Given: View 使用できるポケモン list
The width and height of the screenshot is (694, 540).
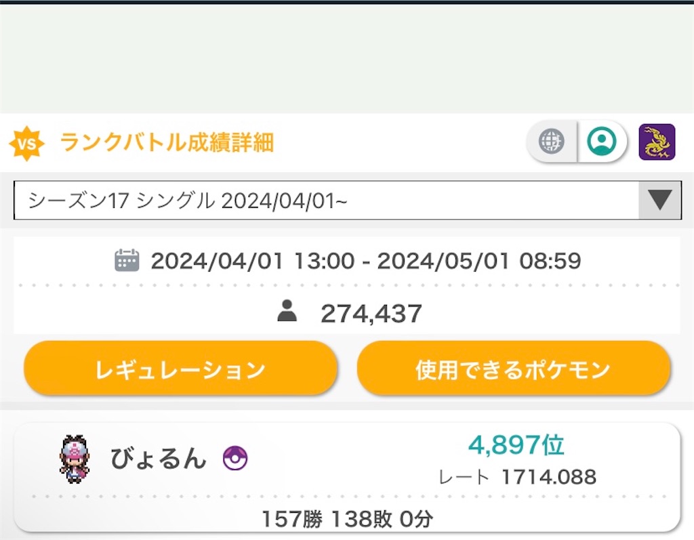Looking at the screenshot, I should click(x=514, y=369).
